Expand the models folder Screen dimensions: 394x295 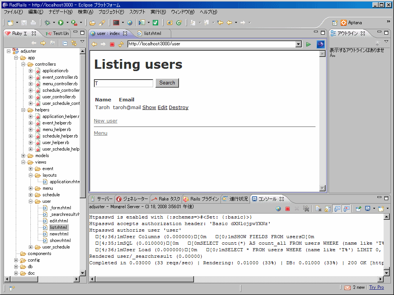(23, 156)
